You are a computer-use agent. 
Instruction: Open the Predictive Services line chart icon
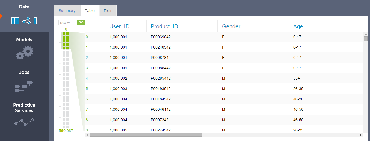[x=24, y=122]
